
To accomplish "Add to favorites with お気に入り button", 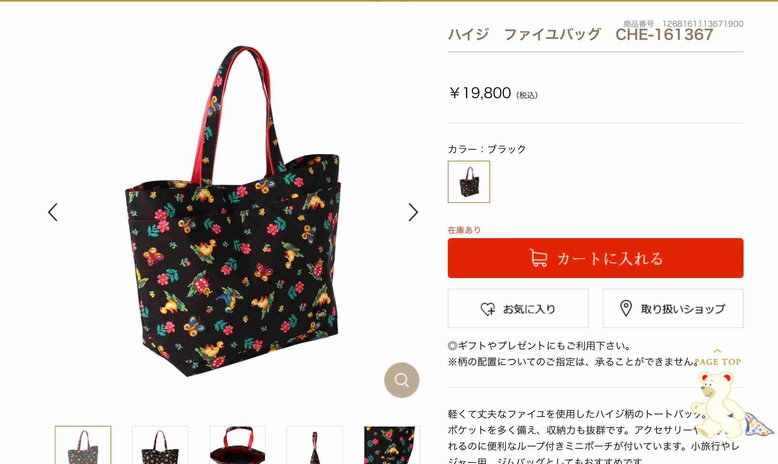I will click(518, 309).
